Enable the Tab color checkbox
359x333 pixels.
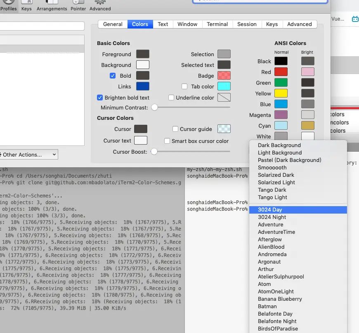click(x=184, y=86)
